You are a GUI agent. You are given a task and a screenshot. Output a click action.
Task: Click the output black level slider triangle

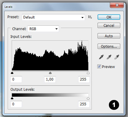pyautogui.click(x=12, y=98)
